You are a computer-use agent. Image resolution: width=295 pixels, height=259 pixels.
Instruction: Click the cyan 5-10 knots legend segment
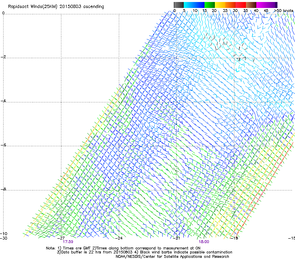pos(189,5)
